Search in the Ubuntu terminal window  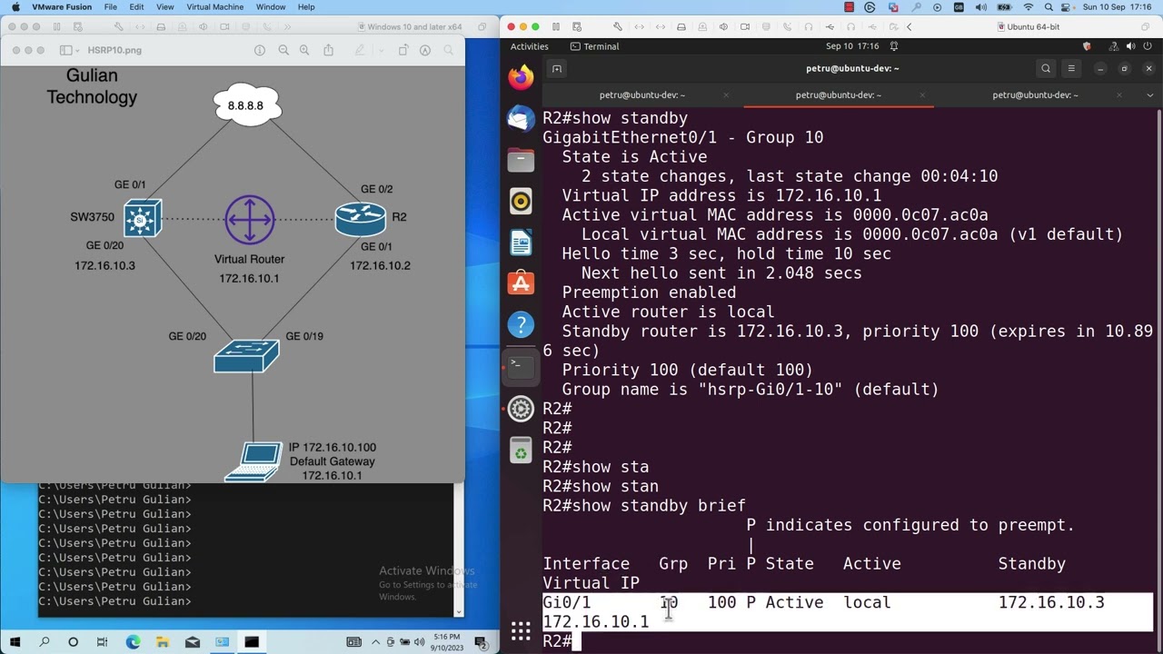(x=1046, y=68)
